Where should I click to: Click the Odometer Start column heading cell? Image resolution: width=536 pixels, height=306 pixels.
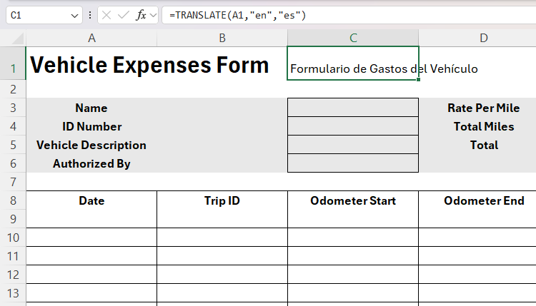(x=353, y=201)
